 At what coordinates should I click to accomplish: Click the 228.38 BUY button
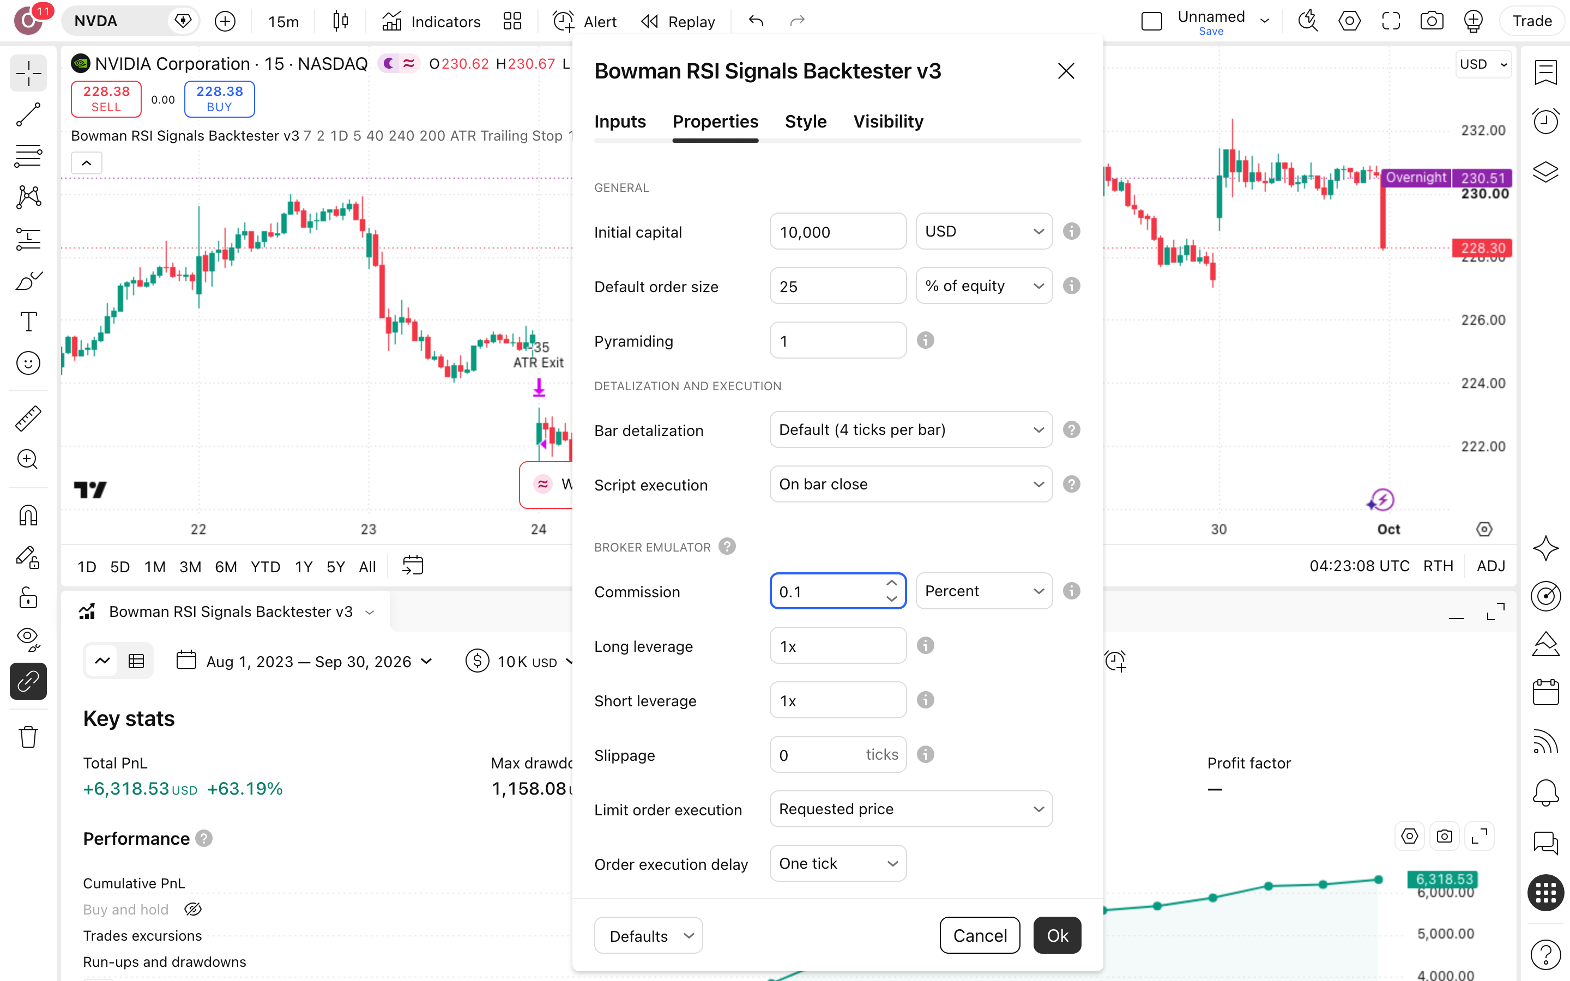pyautogui.click(x=219, y=99)
